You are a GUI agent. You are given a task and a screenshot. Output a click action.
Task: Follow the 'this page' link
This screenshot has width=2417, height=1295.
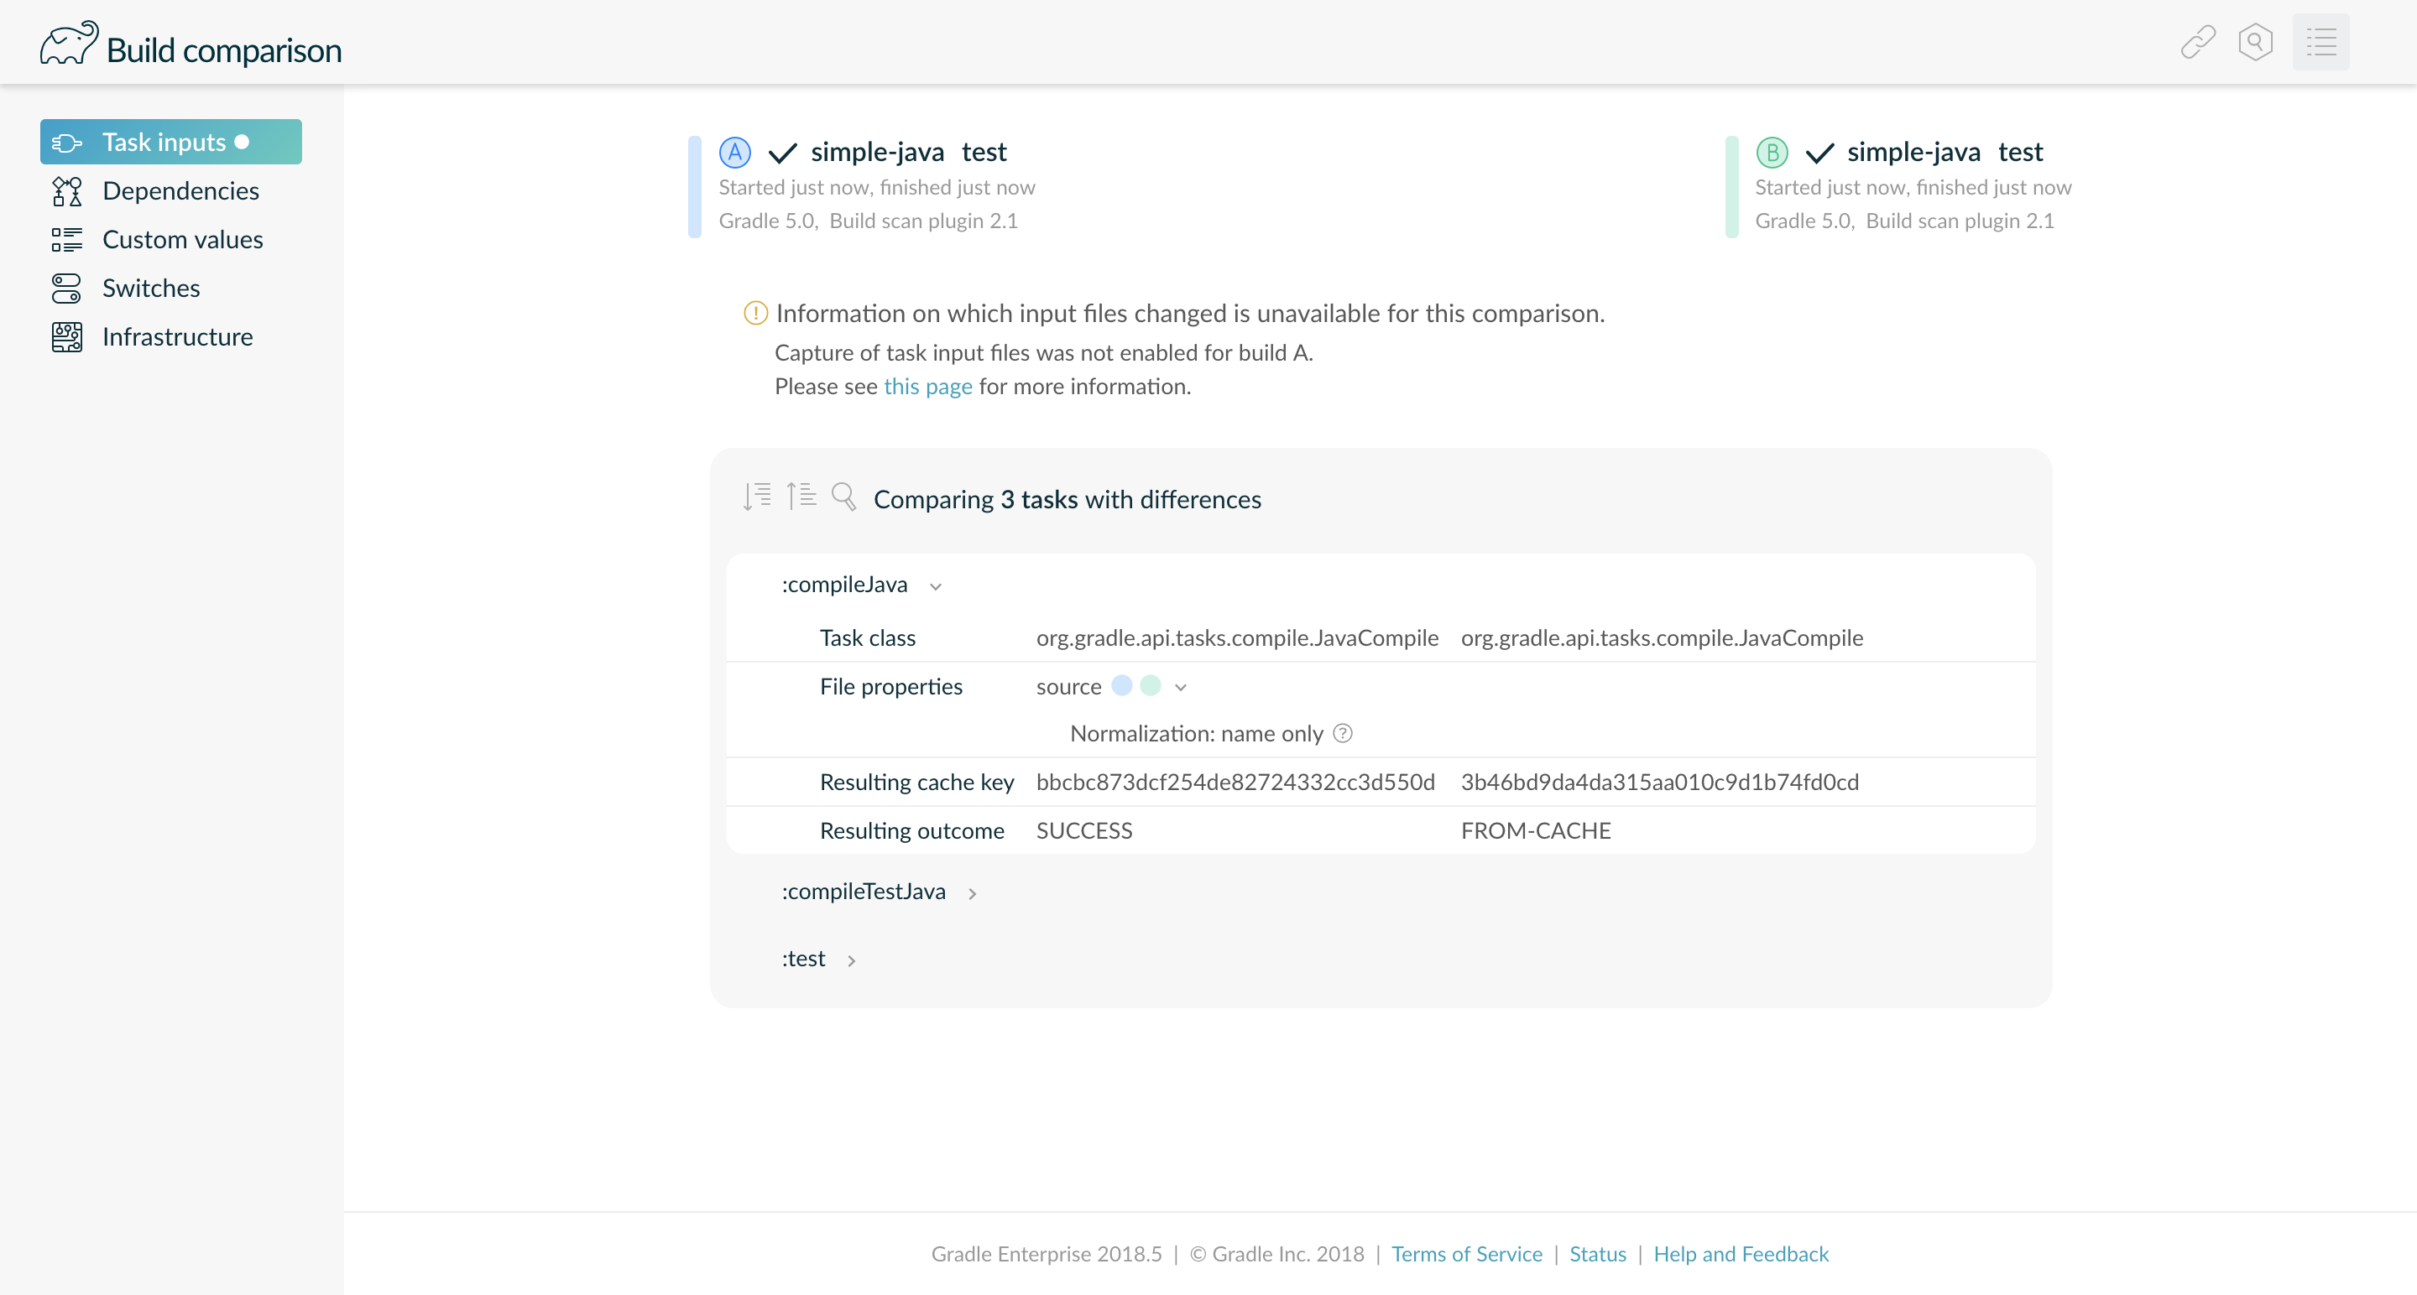927,387
